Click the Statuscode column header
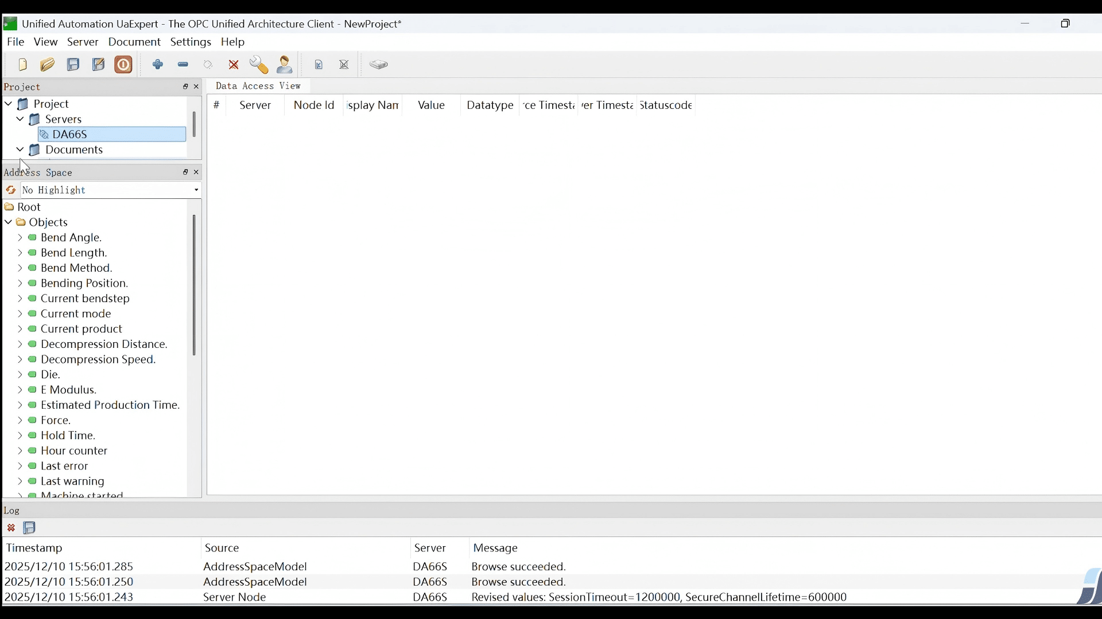This screenshot has height=619, width=1102. tap(666, 105)
